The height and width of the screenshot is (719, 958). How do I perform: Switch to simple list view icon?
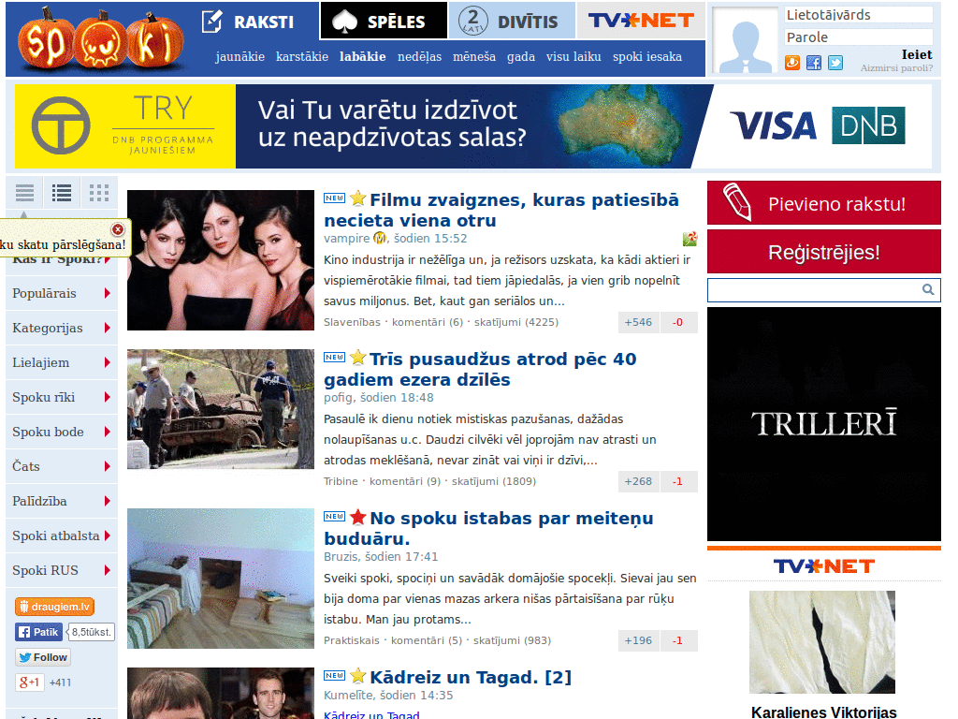pos(24,193)
